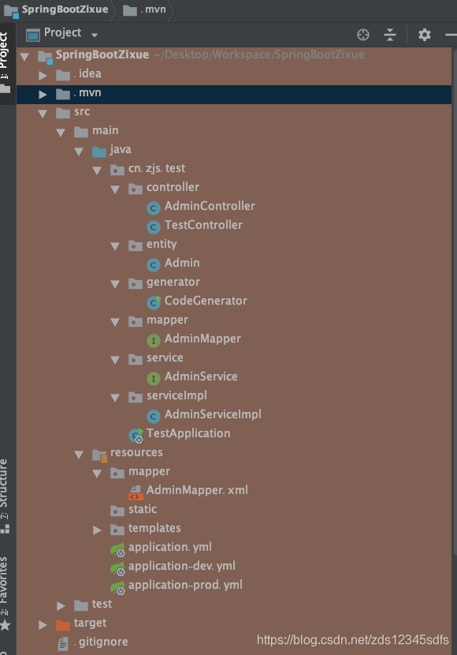Image resolution: width=457 pixels, height=655 pixels.
Task: Collapse the cn.zjs.test package arrow
Action: [x=97, y=170]
